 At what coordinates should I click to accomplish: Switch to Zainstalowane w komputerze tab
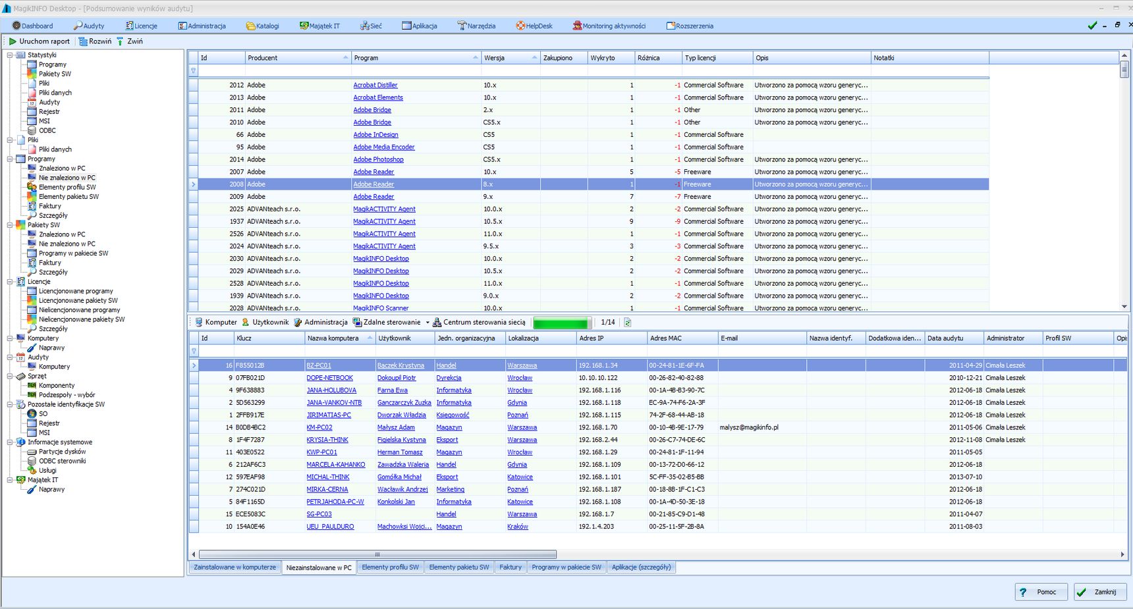click(235, 567)
